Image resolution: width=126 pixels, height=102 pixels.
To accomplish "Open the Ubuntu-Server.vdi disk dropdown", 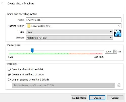I will (x=63, y=85).
